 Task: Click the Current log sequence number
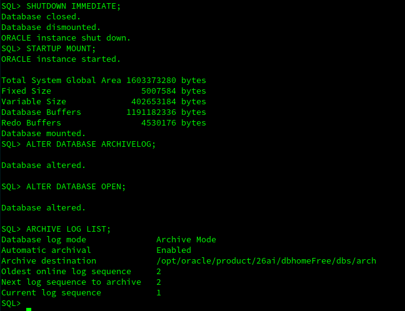(159, 293)
